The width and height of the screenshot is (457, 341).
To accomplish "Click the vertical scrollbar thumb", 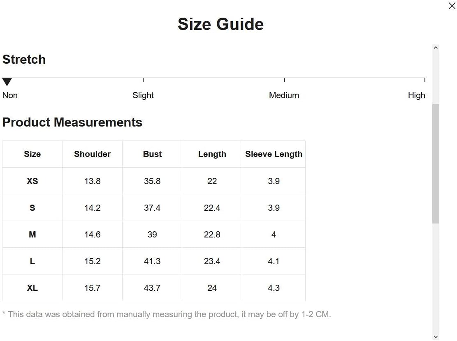I will tap(436, 164).
